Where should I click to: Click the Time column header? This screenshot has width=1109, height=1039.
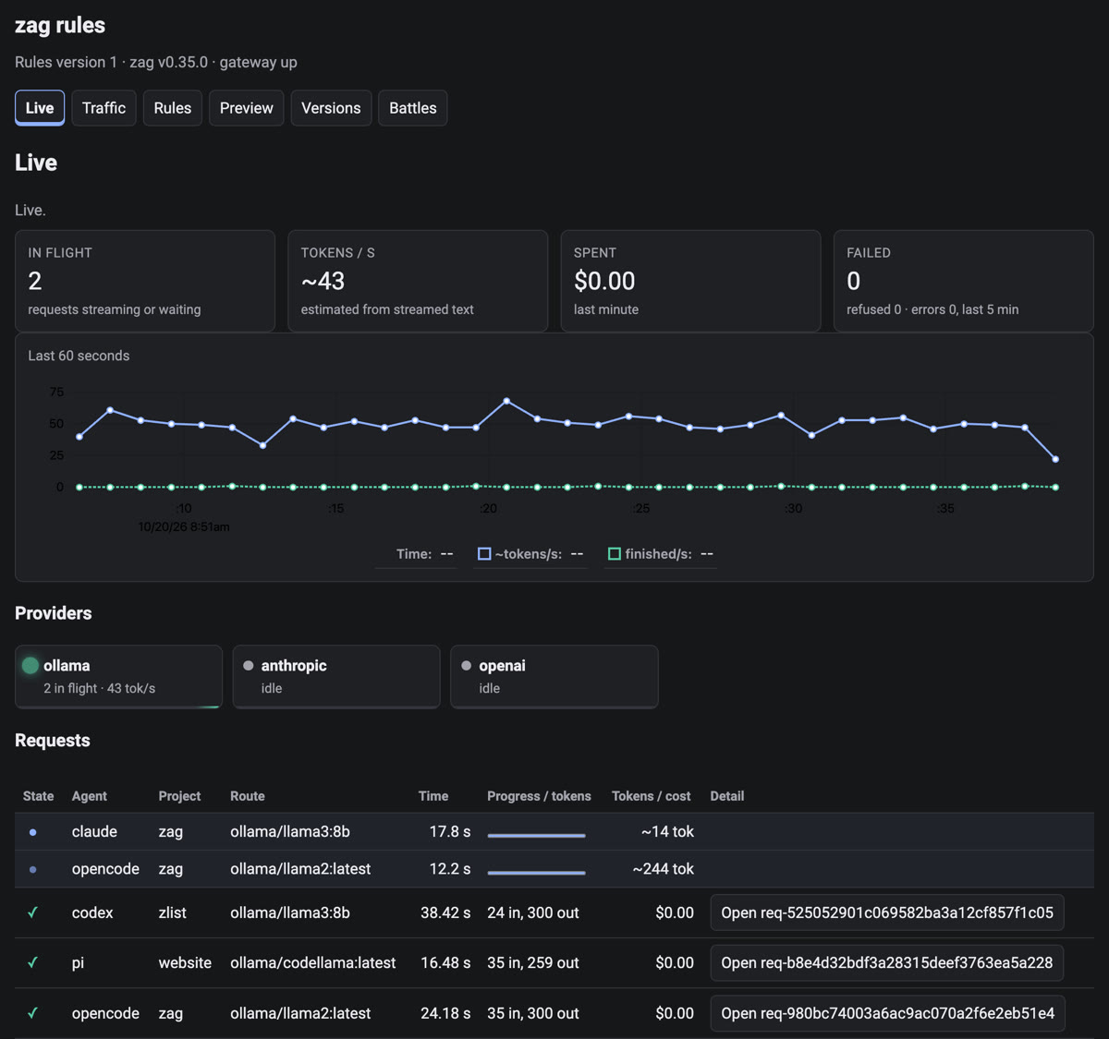[x=433, y=796]
